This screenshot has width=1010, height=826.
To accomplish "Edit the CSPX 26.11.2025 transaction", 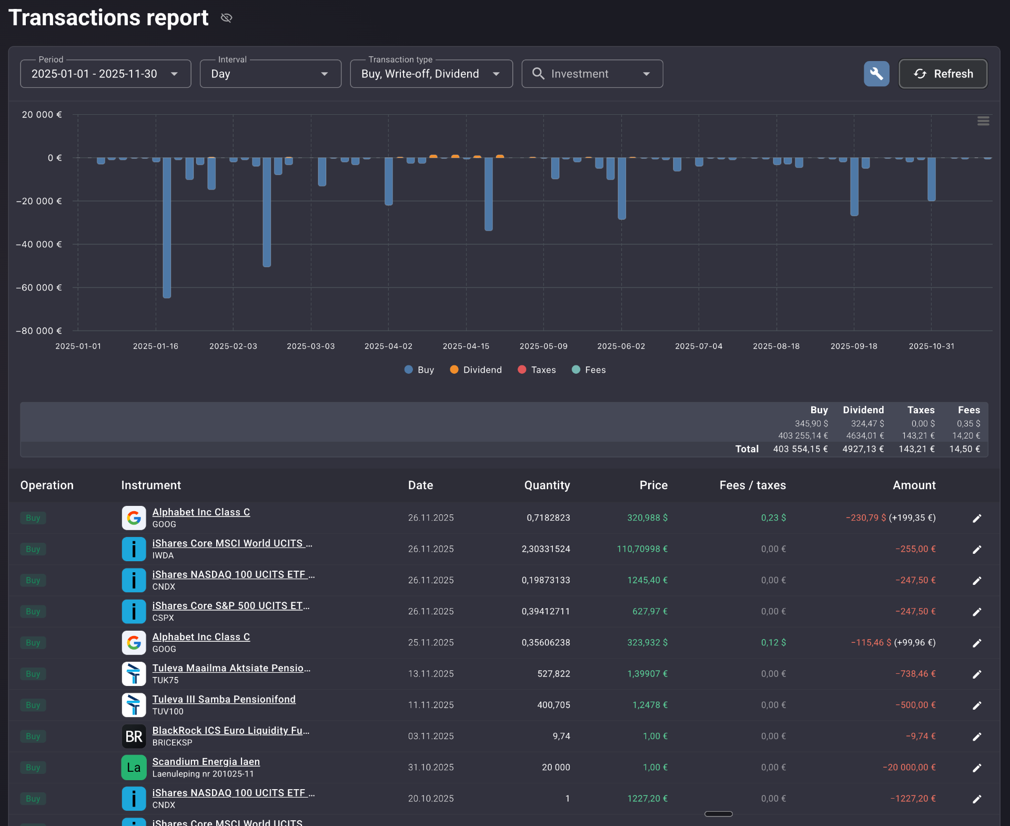I will click(x=977, y=611).
